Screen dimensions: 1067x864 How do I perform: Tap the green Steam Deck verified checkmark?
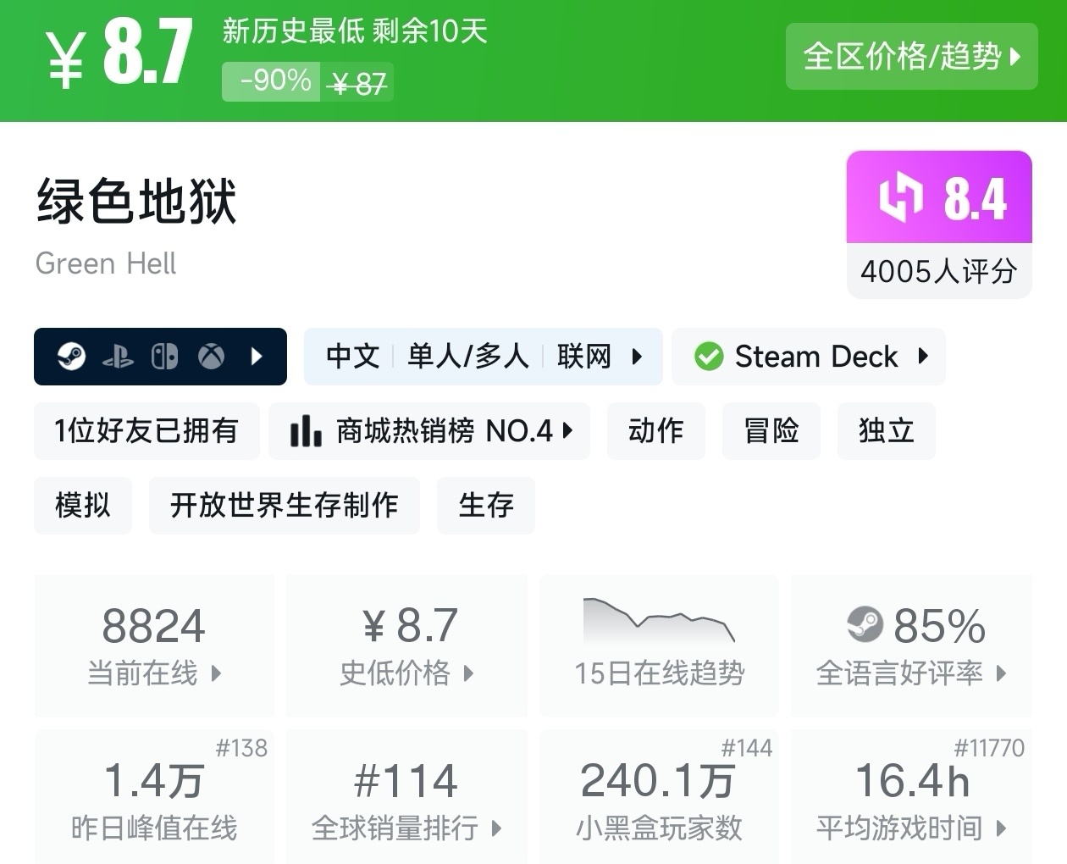(x=708, y=357)
